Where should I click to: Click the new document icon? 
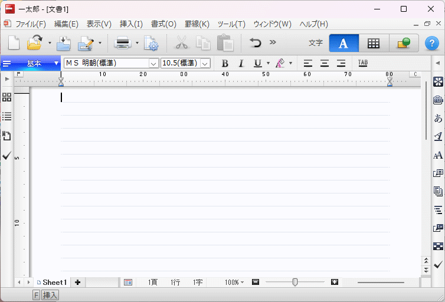(14, 42)
